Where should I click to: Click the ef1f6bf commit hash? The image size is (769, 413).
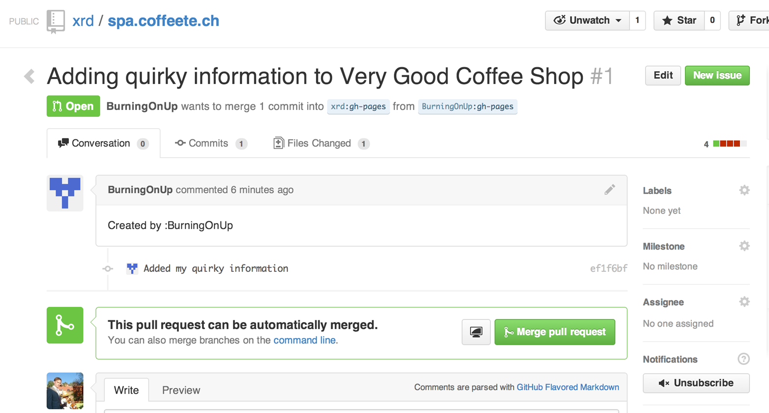point(608,268)
